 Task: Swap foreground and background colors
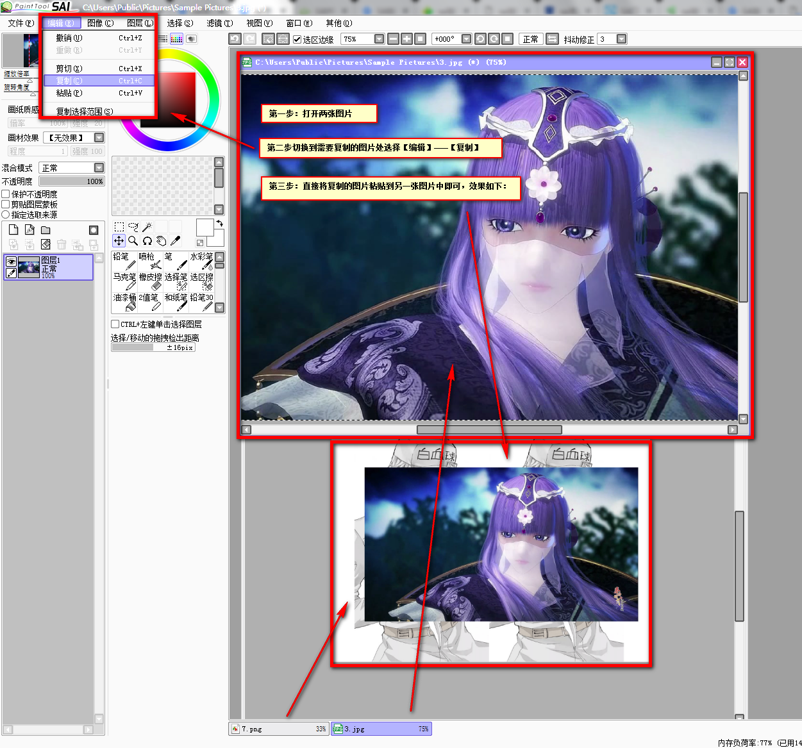[220, 224]
